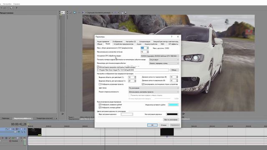Focus the dynamic RAM preview size field
The width and height of the screenshot is (267, 150).
point(144,48)
